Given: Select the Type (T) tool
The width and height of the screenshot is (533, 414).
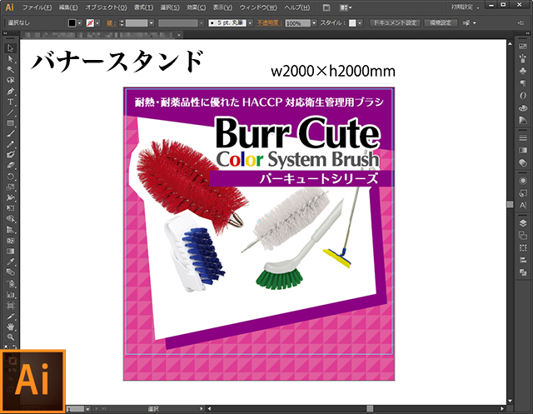Looking at the screenshot, I should pos(10,102).
